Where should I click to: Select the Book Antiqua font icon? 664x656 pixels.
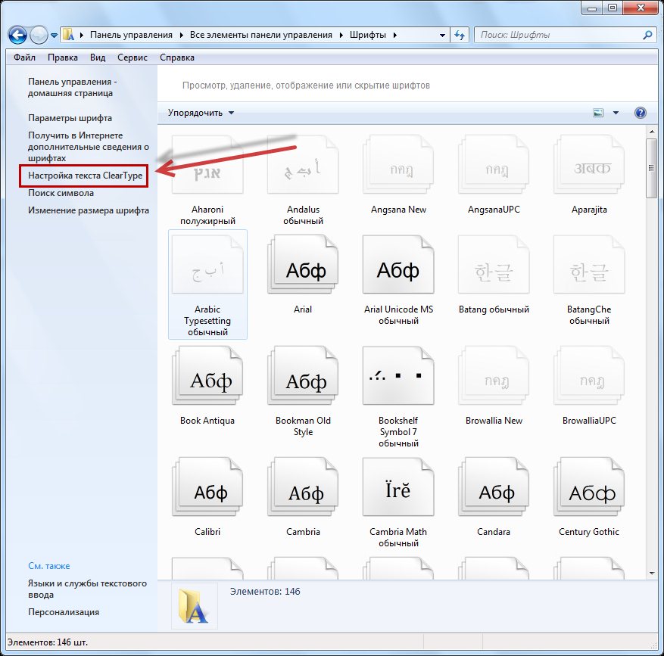click(207, 381)
